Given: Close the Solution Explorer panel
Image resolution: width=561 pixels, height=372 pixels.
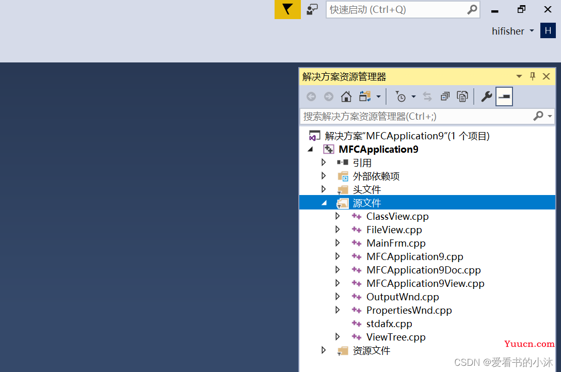Looking at the screenshot, I should 546,76.
